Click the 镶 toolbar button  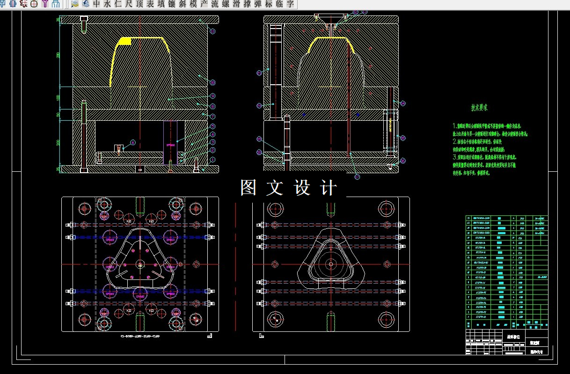tap(172, 4)
